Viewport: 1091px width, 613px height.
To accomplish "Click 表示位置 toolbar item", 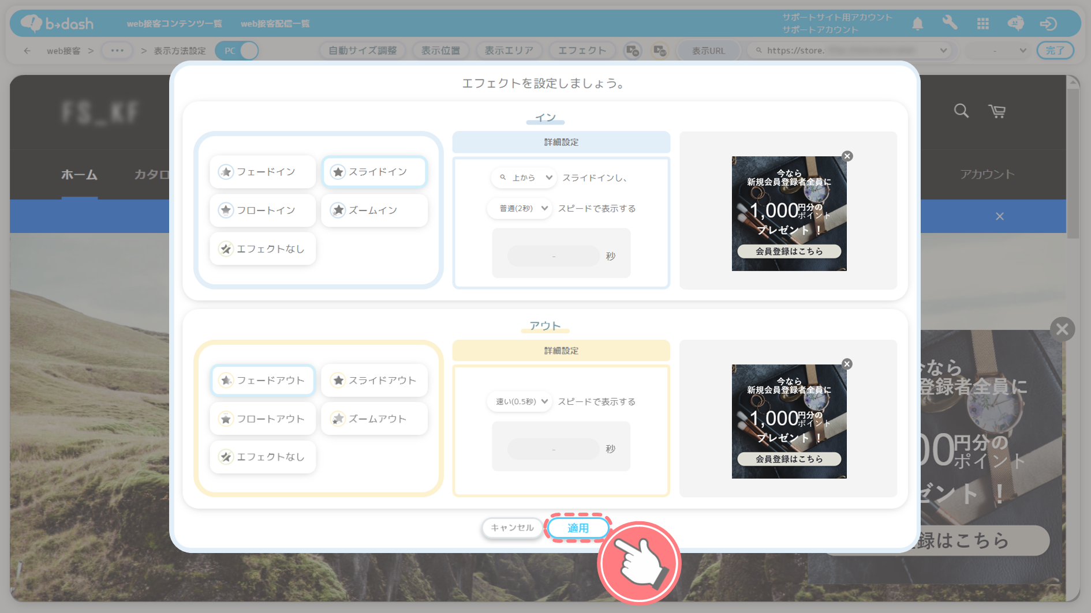I will point(440,51).
